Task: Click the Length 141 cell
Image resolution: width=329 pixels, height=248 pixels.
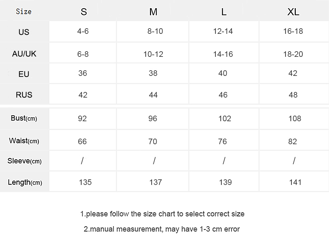Action: pos(295,182)
